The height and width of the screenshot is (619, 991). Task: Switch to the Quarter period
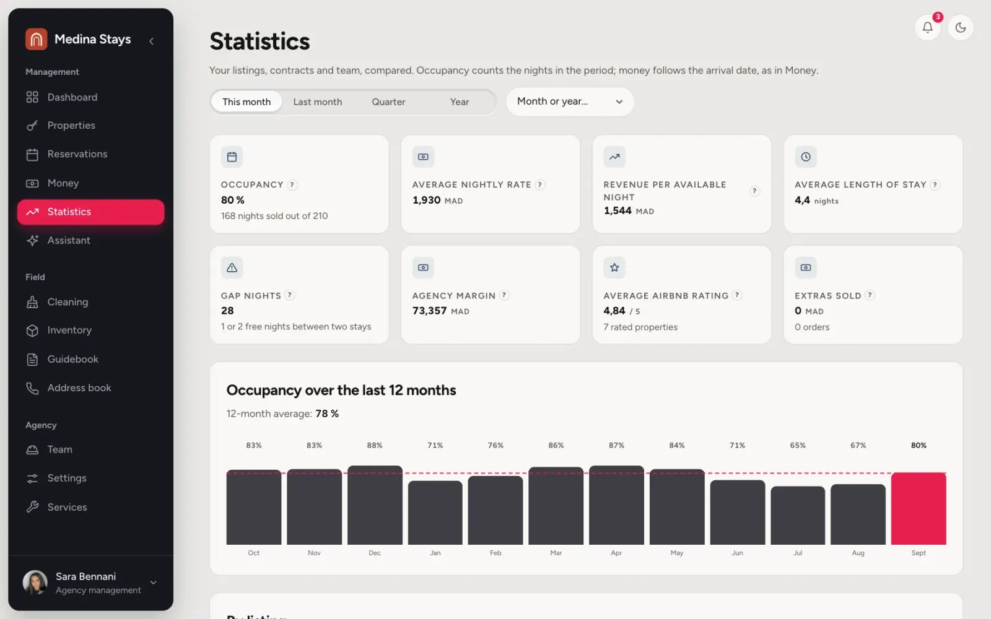[388, 102]
